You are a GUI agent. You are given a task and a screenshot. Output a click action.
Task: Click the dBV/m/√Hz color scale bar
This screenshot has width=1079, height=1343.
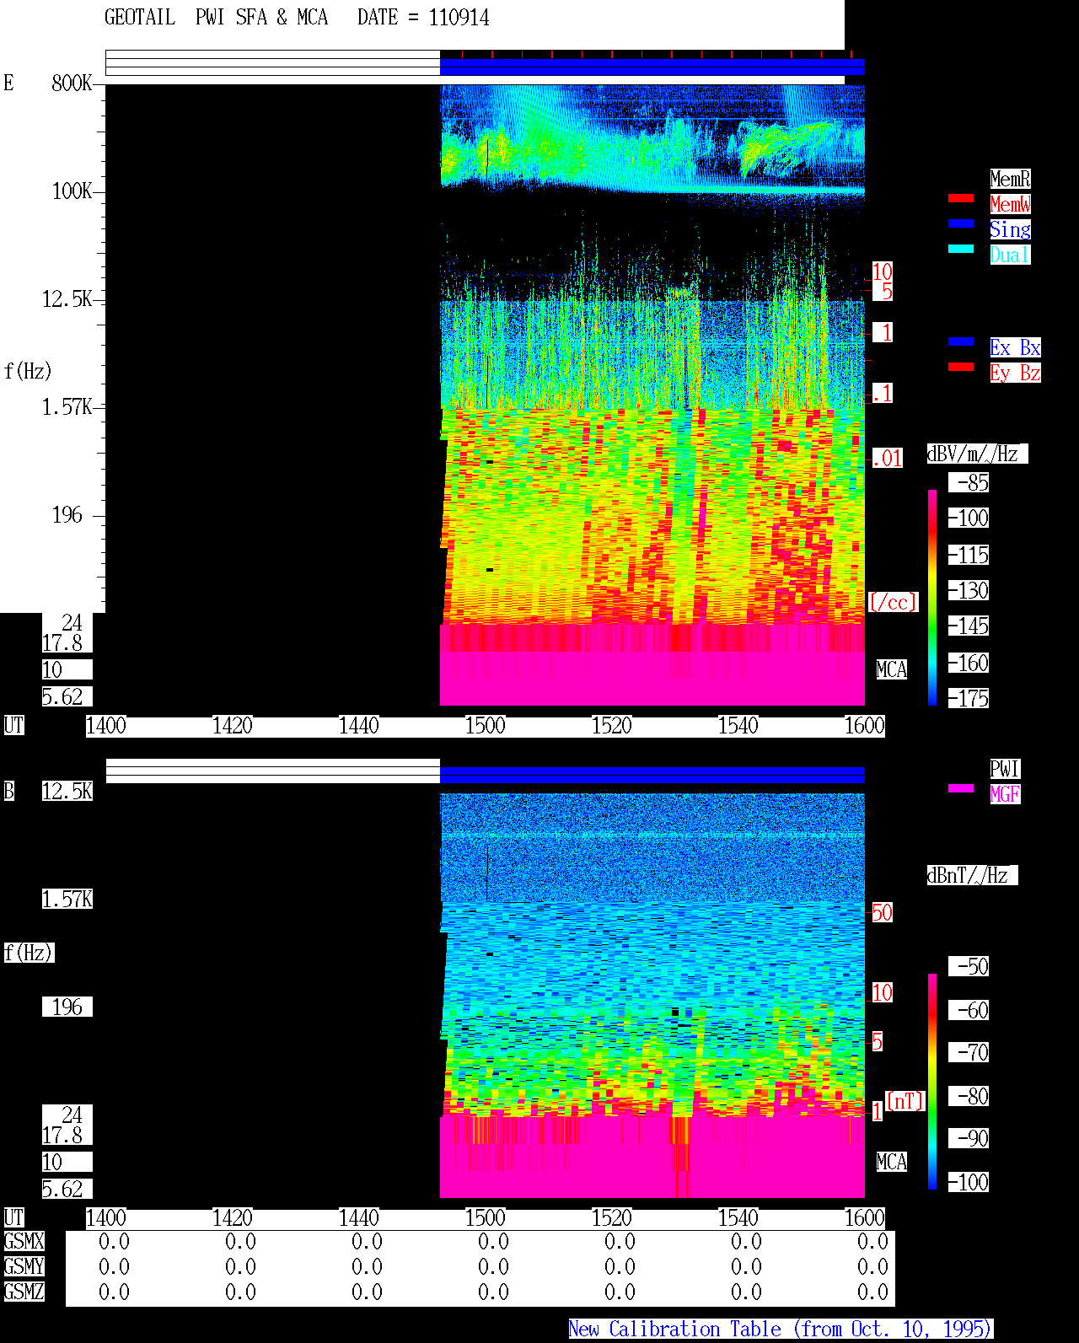pos(932,598)
